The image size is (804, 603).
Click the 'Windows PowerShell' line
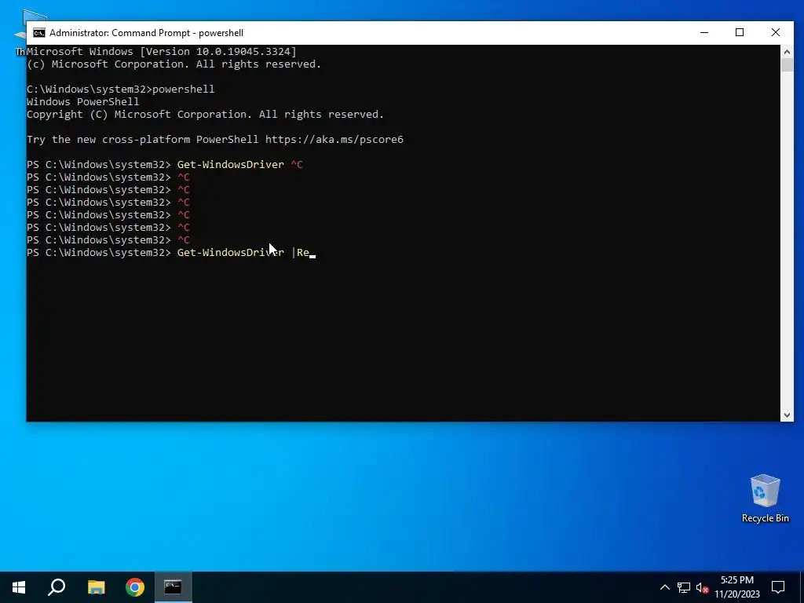82,101
